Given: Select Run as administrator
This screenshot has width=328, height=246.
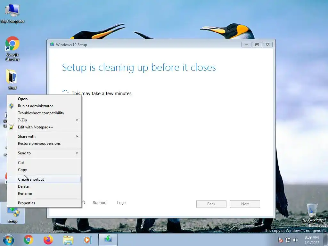Looking at the screenshot, I should tap(44, 106).
